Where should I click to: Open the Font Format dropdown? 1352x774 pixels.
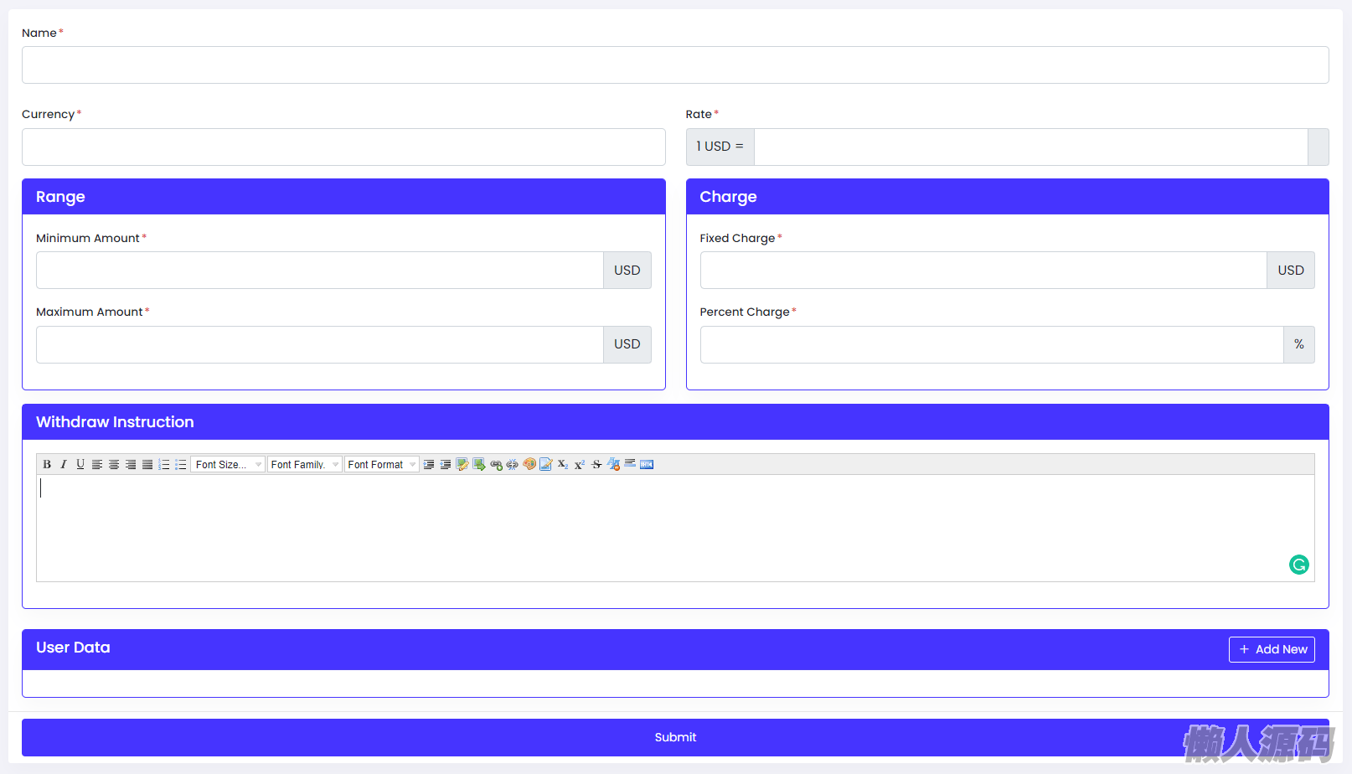(382, 464)
